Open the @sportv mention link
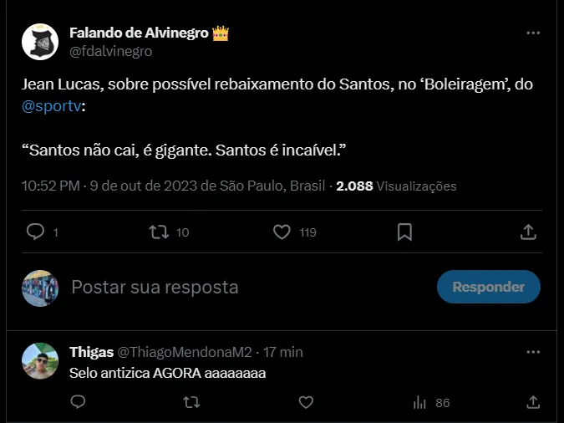Viewport: 564px width, 423px height. coord(53,107)
